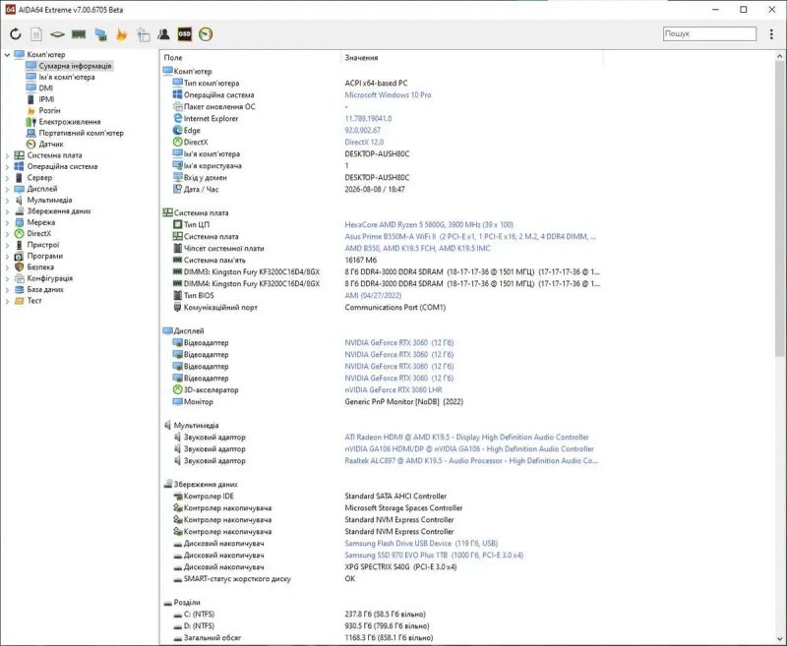
Task: Open the Asus Prime B550M-A WiFi II link
Action: pos(470,236)
